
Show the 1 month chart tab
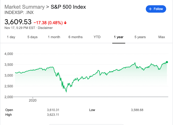(x=54, y=37)
